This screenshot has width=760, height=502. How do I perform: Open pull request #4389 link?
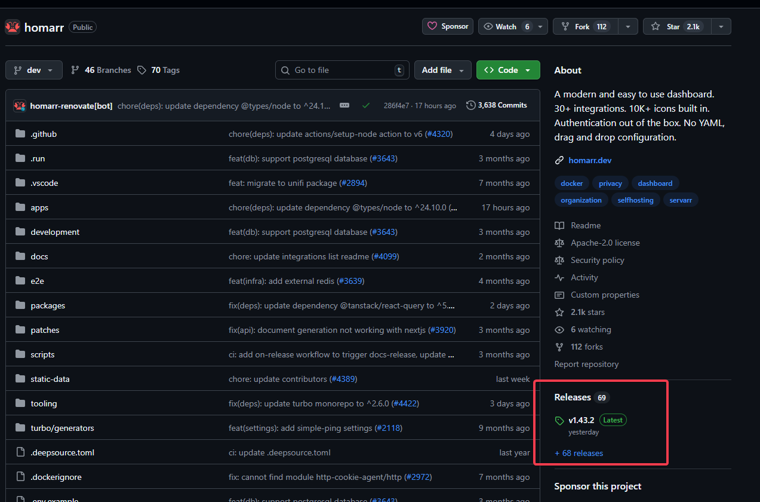pos(343,379)
